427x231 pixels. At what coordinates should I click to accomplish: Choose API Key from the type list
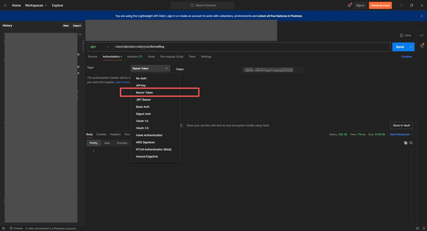(x=155, y=86)
